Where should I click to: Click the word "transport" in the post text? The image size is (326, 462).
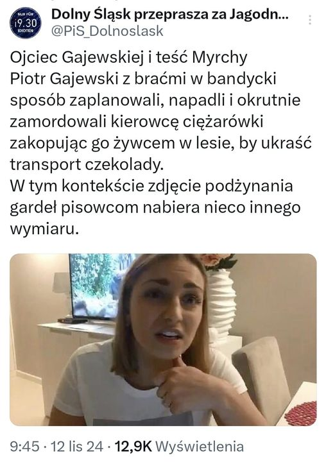[x=46, y=165]
